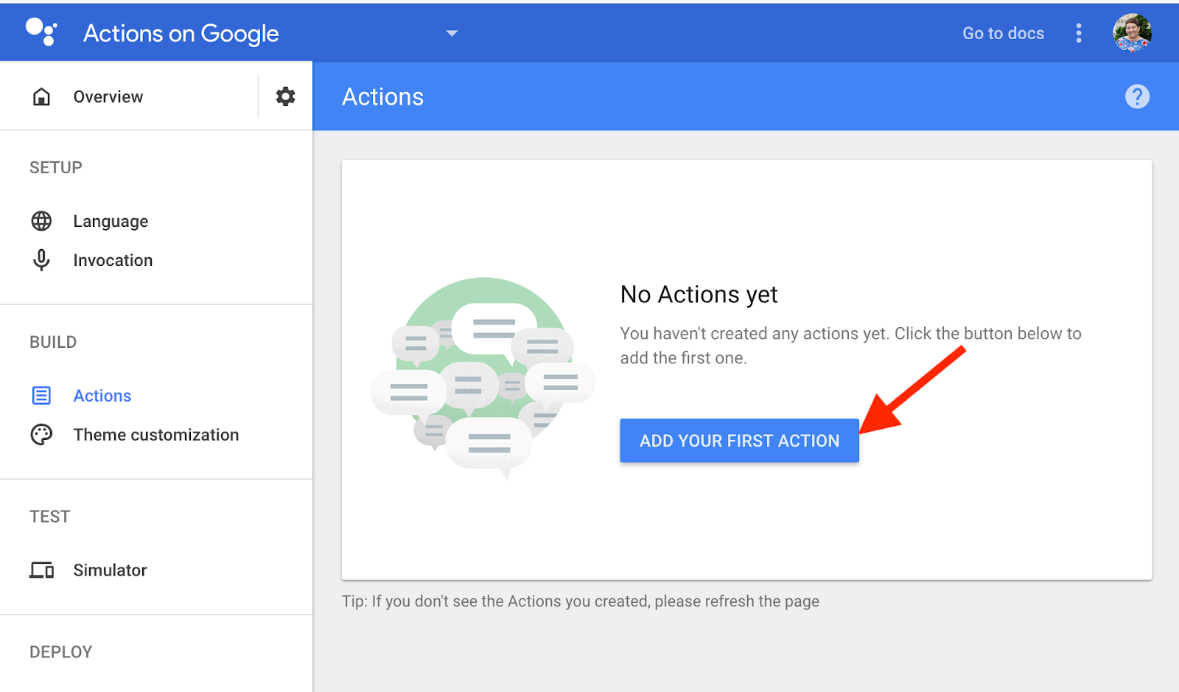
Task: Click the Invocation microphone icon
Action: [x=41, y=260]
